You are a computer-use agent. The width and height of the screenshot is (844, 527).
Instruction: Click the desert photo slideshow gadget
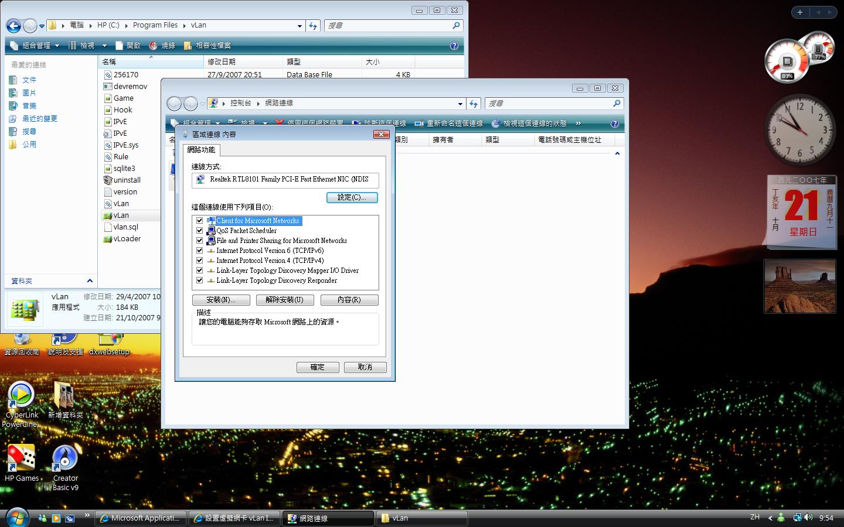coord(799,286)
